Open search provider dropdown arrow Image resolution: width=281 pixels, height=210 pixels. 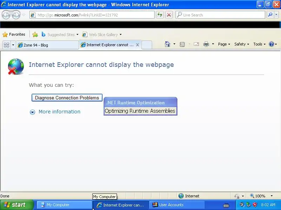point(276,15)
